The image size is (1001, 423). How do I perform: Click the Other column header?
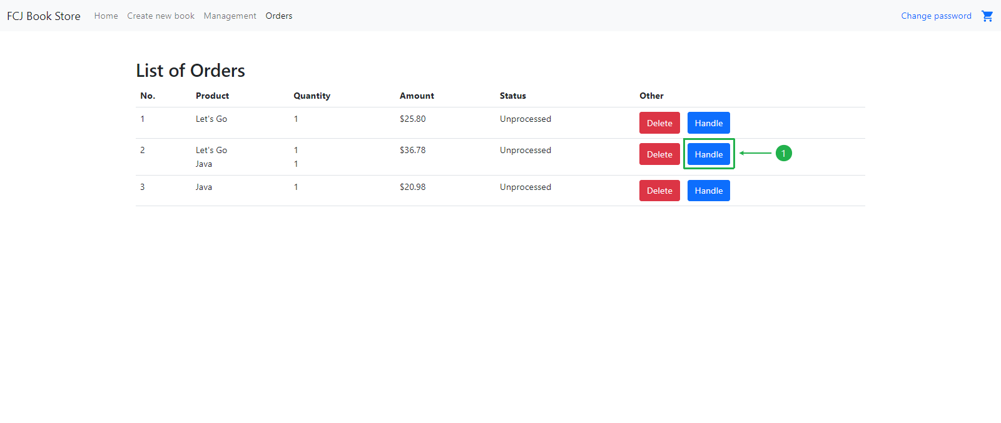click(x=651, y=96)
